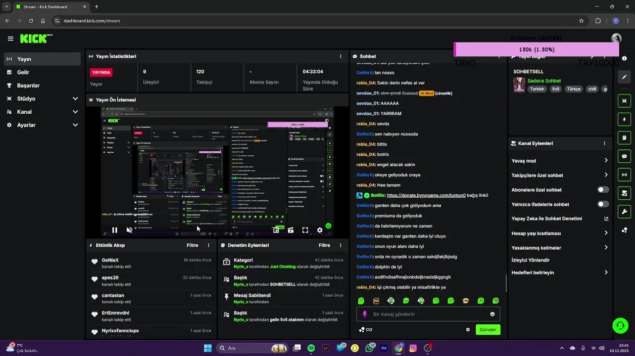This screenshot has width=635, height=356.
Task: Click the taskbar Ara search box
Action: (x=252, y=348)
